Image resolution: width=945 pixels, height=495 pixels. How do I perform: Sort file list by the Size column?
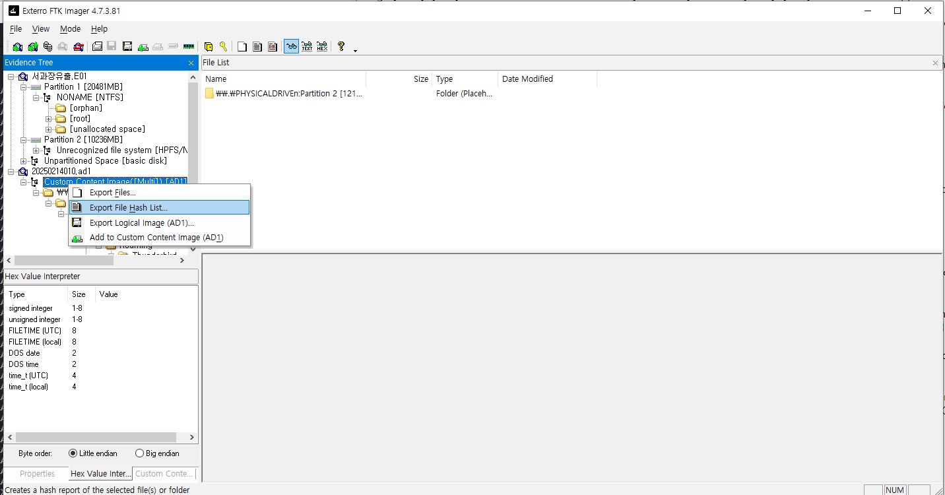tap(399, 79)
